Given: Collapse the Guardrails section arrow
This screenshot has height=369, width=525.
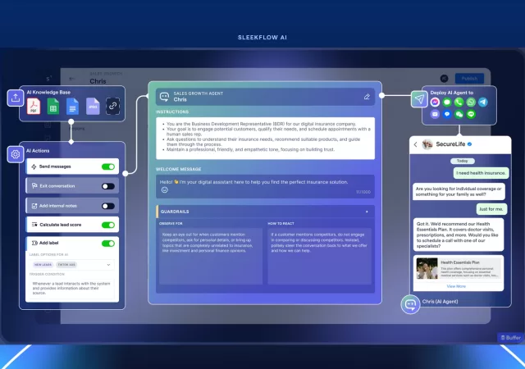Looking at the screenshot, I should point(367,212).
